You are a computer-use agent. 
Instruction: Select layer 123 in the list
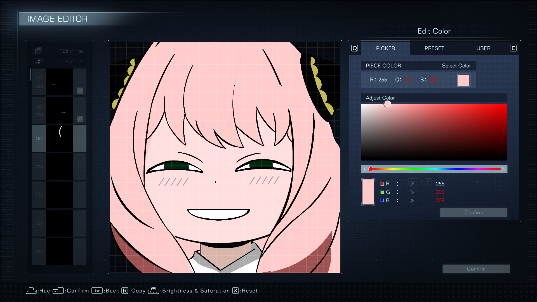[59, 167]
